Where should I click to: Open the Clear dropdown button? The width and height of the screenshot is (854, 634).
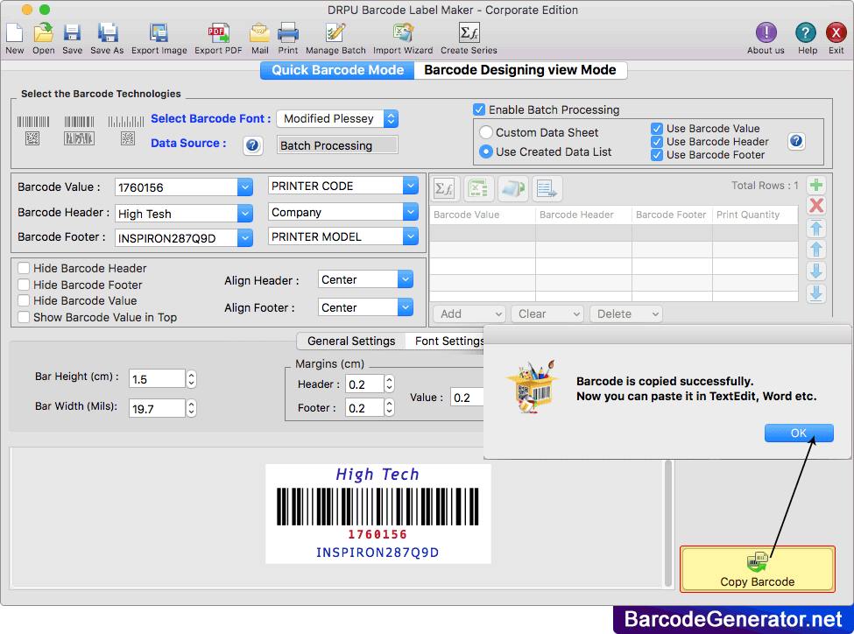(x=547, y=313)
